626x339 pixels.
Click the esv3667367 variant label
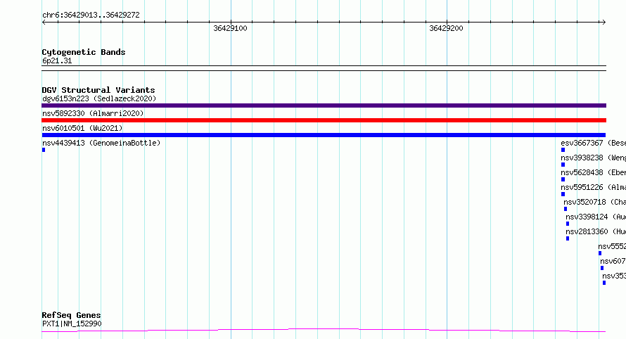[x=593, y=143]
